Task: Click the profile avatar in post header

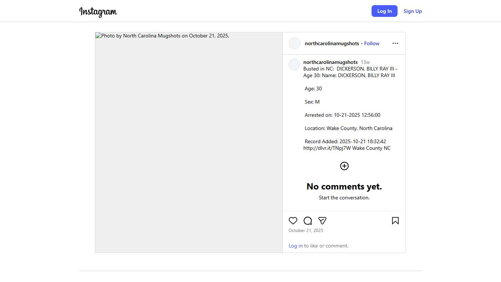Action: 295,43
